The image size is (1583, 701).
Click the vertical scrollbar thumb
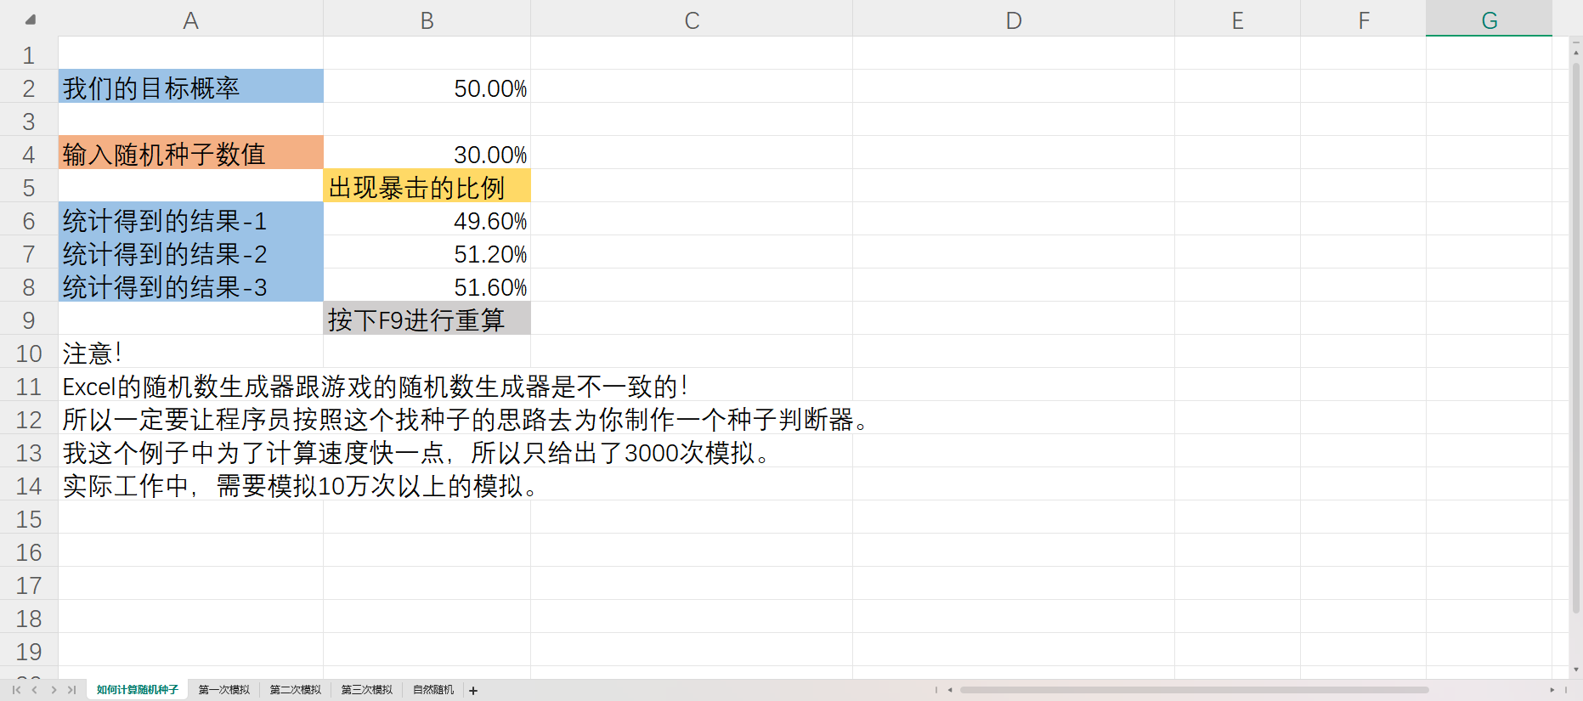coord(1575,338)
